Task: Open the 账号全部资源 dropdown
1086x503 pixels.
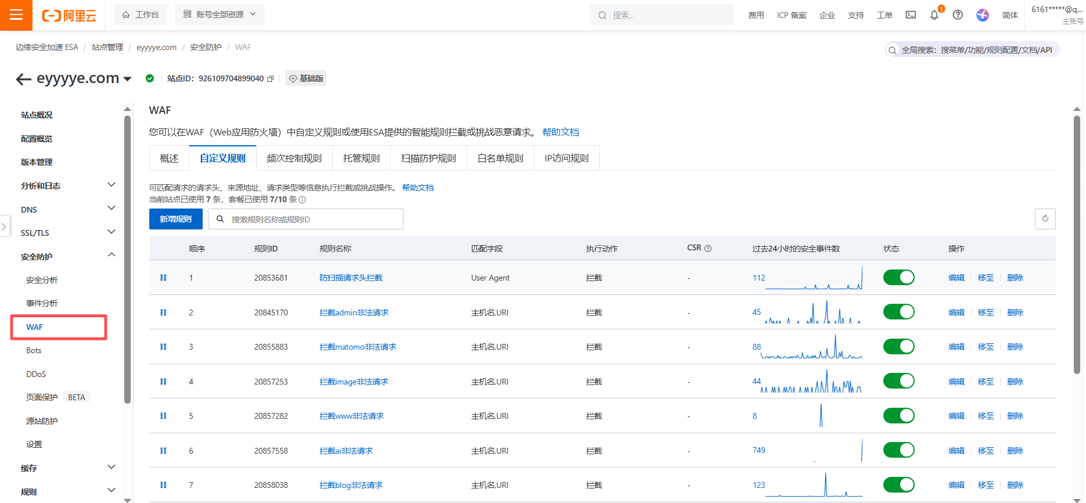Action: click(220, 15)
